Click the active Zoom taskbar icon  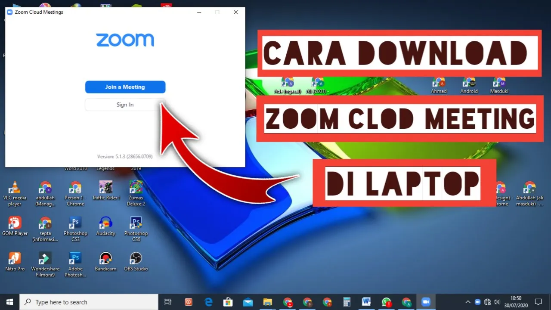[426, 302]
